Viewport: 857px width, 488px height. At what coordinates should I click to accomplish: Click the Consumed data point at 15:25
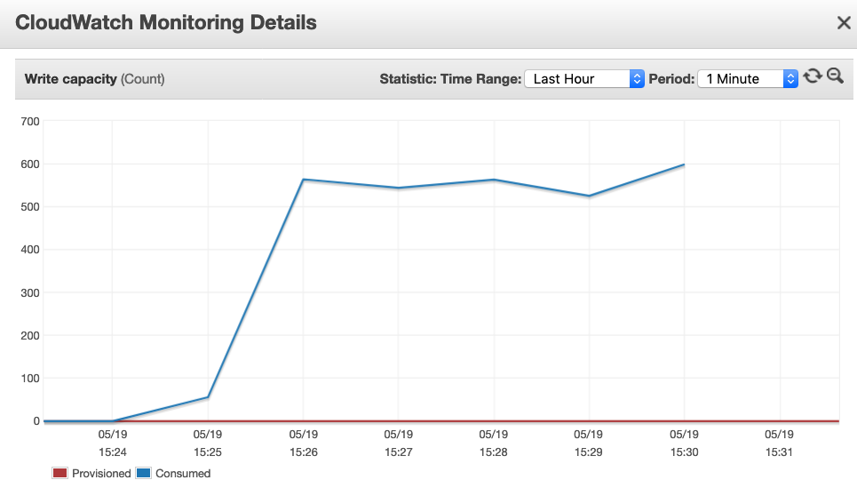[208, 397]
